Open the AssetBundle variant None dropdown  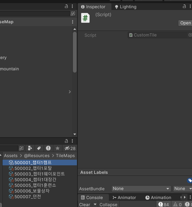183,189
